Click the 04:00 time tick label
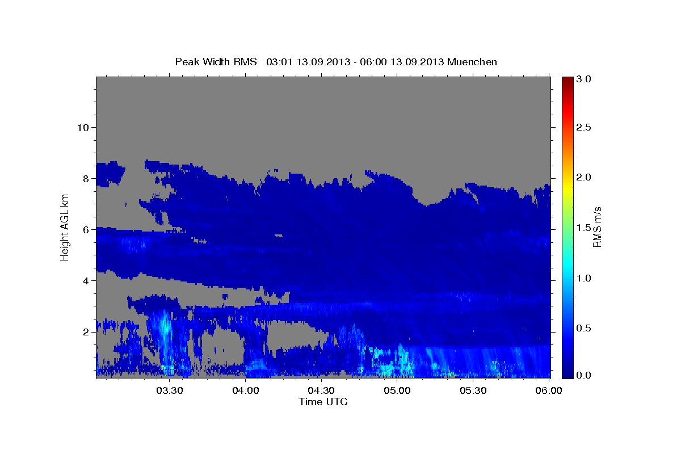This screenshot has width=681, height=454. tap(246, 391)
